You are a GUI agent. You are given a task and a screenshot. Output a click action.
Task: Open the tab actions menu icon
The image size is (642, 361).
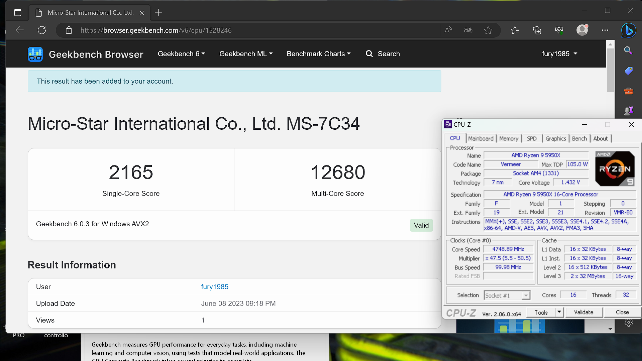coord(18,13)
